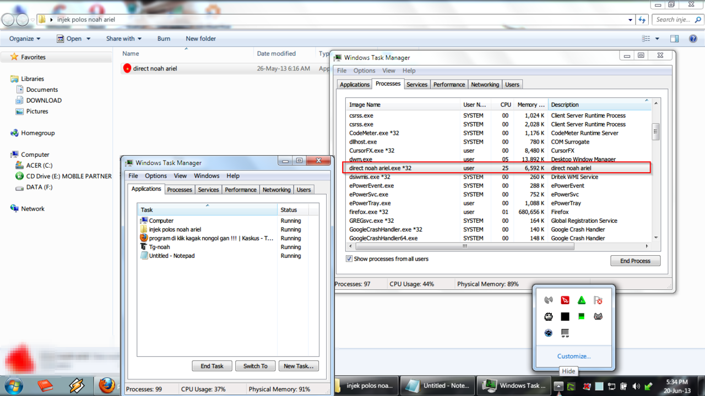Click the blue paw print tray icon
Viewport: 705px width, 396px height.
[549, 333]
